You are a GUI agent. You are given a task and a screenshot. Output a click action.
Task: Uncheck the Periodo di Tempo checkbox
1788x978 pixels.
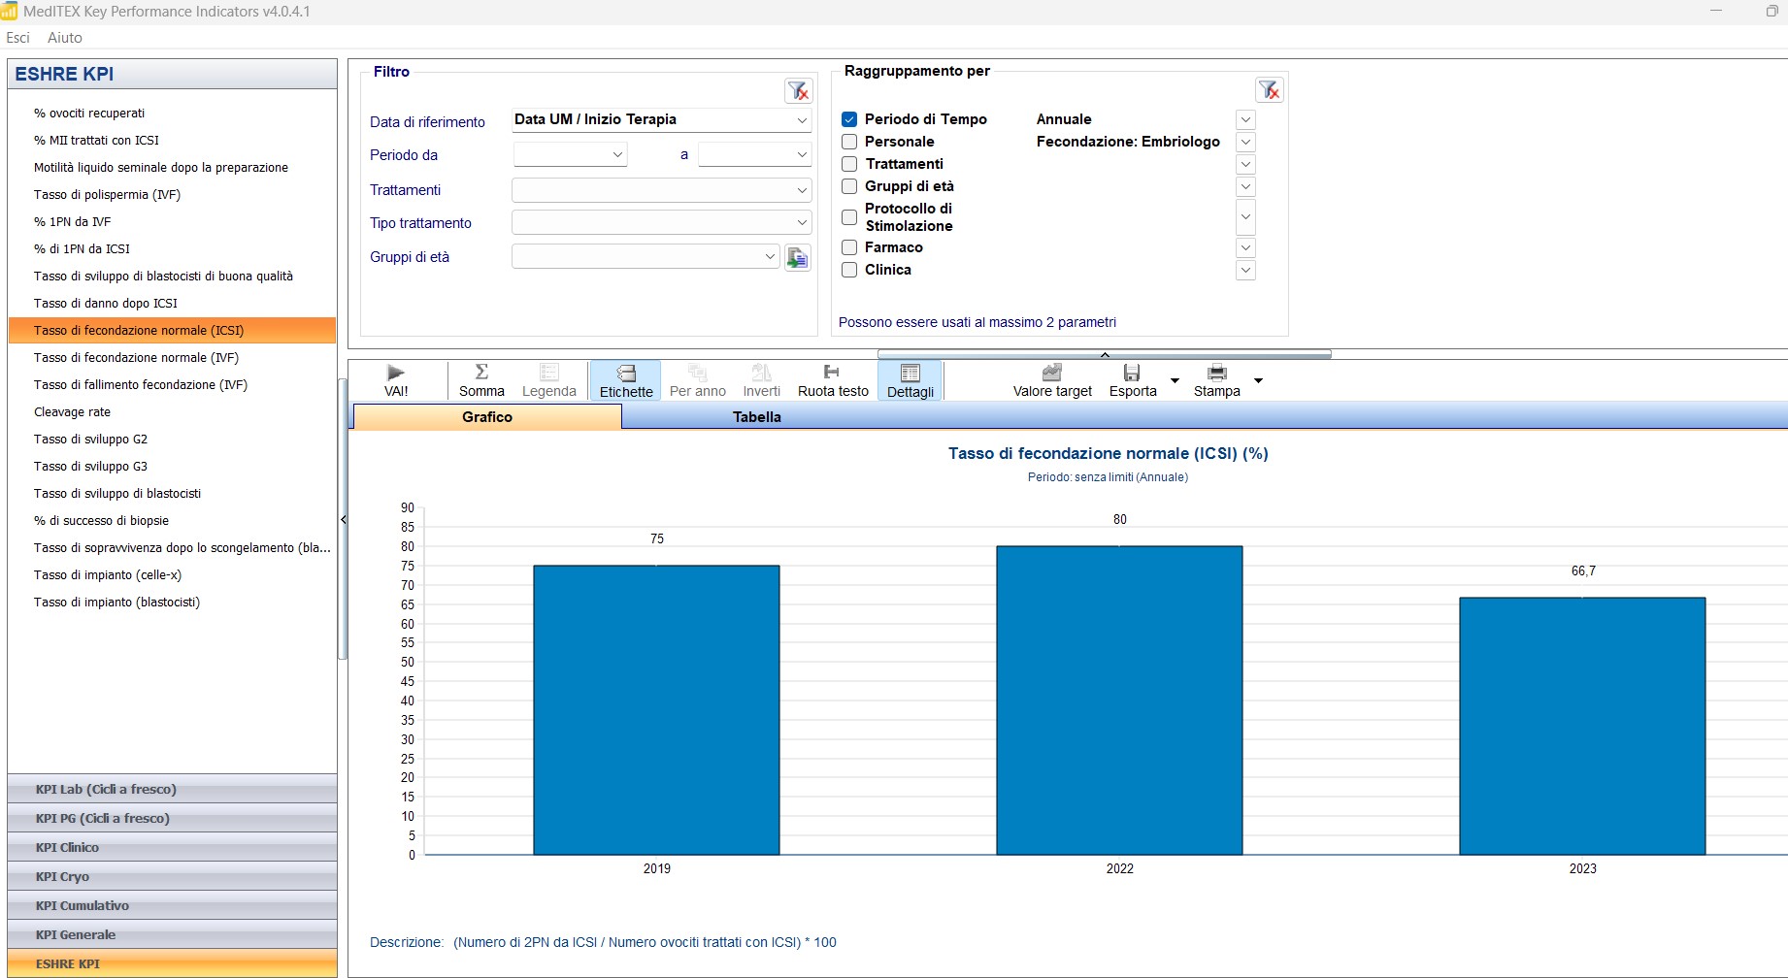click(x=849, y=119)
